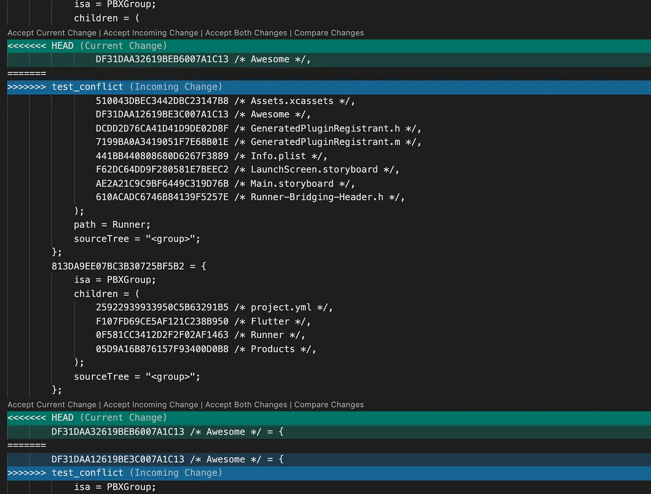This screenshot has width=651, height=494.
Task: Click the Assets.xcassets entry line
Action: pos(225,101)
